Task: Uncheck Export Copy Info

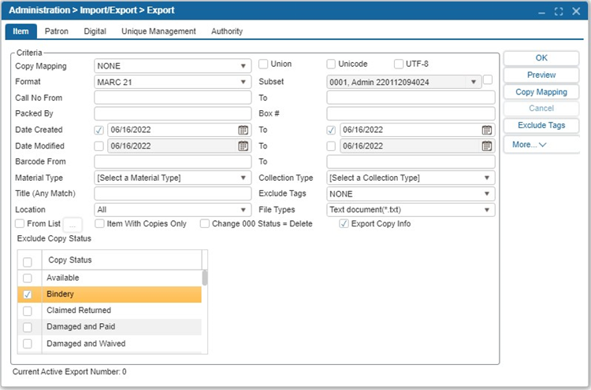Action: coord(344,224)
